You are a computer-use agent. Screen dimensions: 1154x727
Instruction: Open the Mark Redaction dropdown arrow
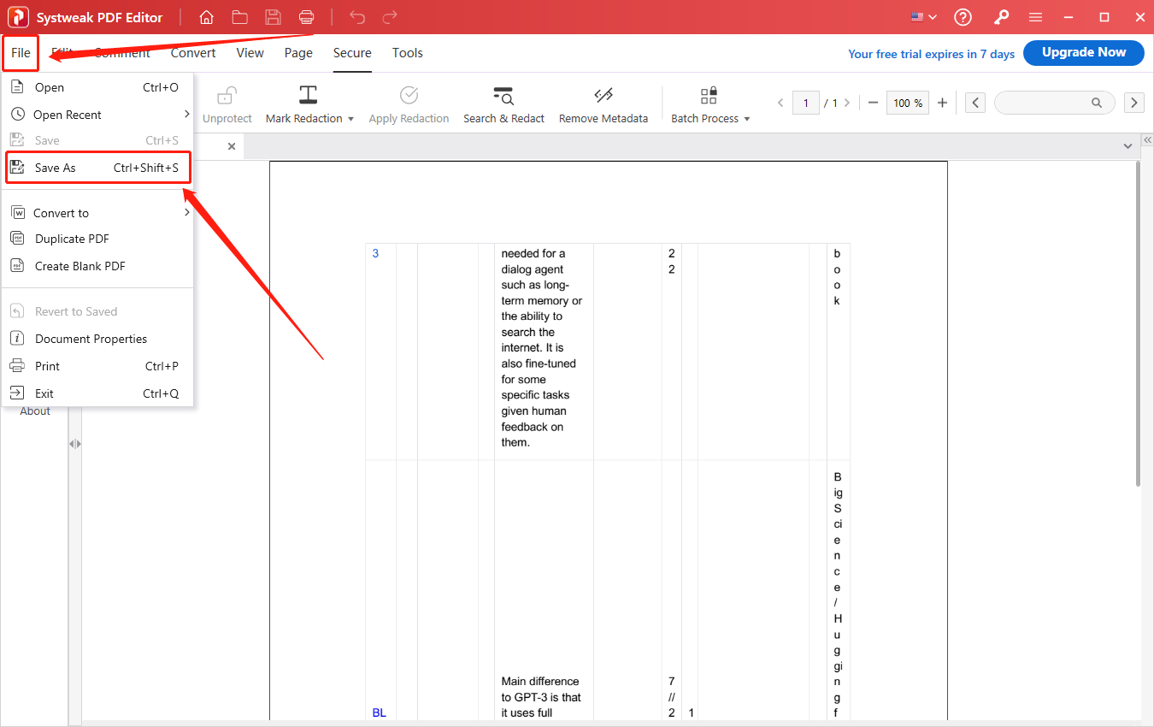[x=350, y=119]
